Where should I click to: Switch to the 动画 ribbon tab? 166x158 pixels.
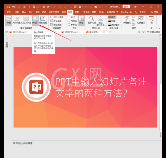click(x=44, y=12)
